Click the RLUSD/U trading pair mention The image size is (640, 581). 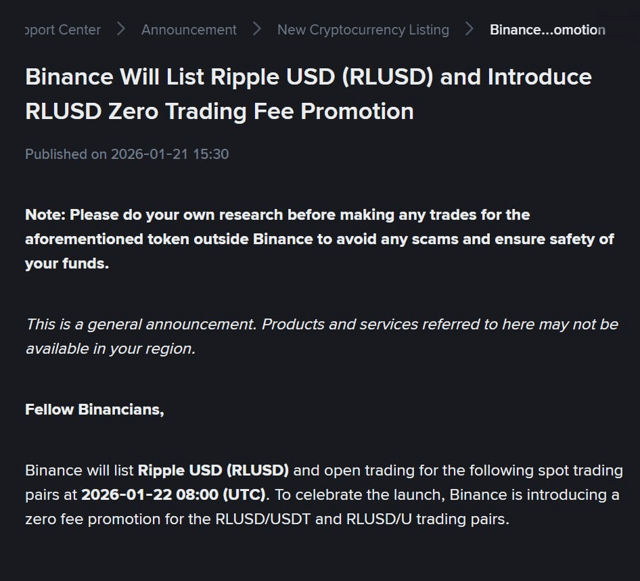378,519
